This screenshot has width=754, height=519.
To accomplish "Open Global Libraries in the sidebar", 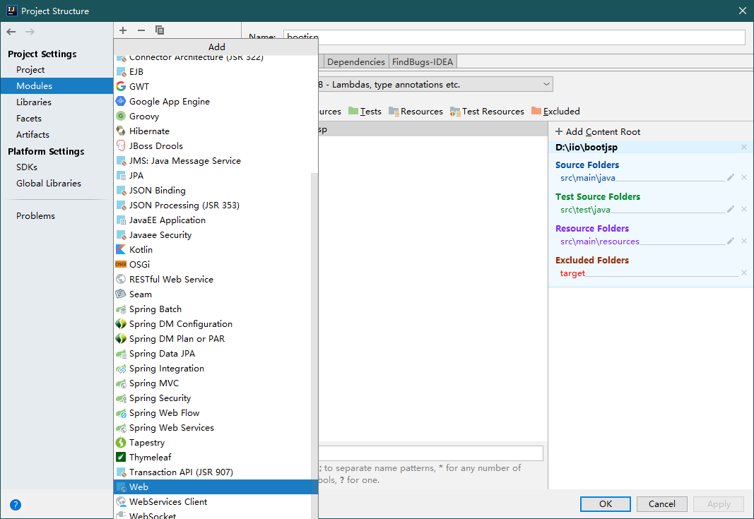I will [x=57, y=184].
